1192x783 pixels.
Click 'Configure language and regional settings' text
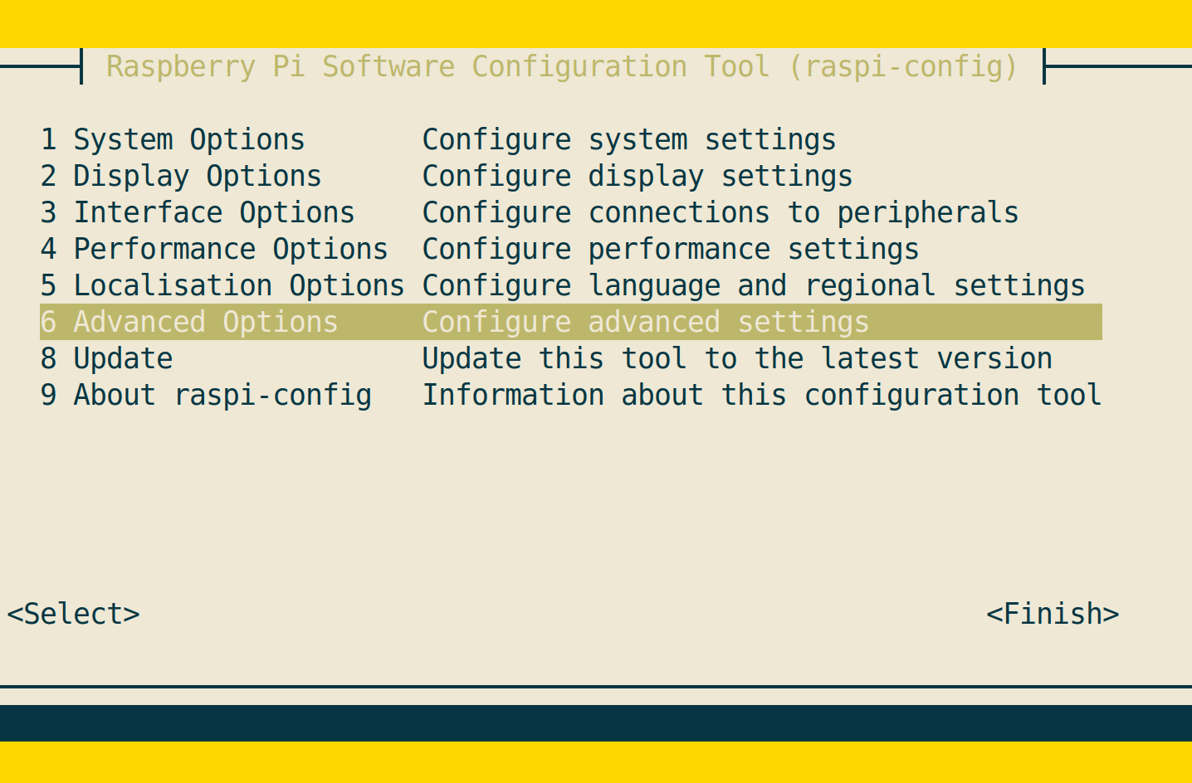(753, 285)
